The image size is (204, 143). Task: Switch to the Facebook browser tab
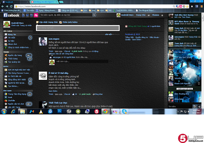(x=15, y=2)
